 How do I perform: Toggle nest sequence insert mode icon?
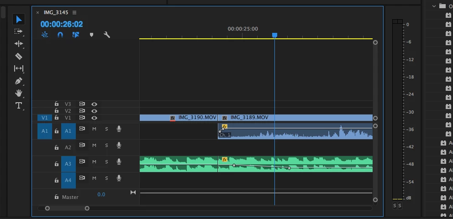[x=45, y=35]
